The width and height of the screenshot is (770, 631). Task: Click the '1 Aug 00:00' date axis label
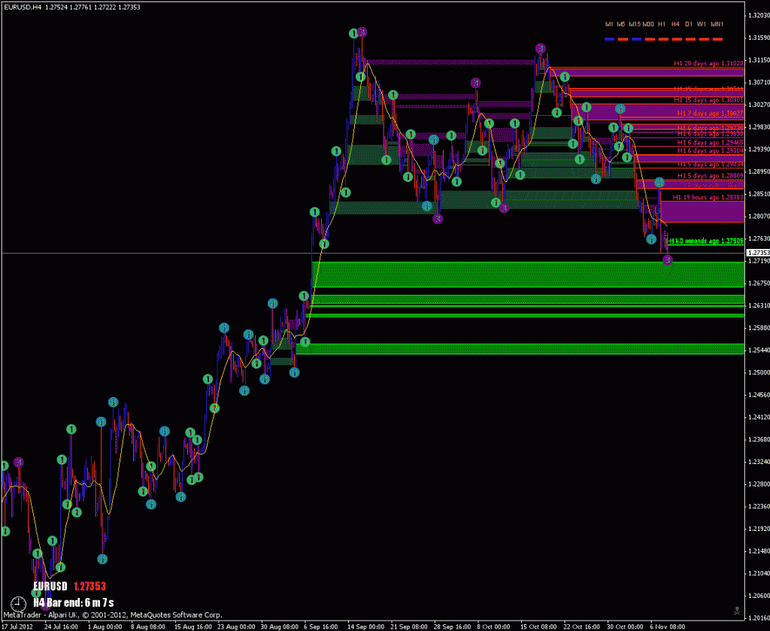click(x=105, y=627)
